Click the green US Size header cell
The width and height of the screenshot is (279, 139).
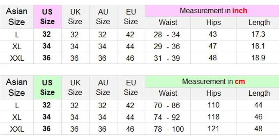47,88
